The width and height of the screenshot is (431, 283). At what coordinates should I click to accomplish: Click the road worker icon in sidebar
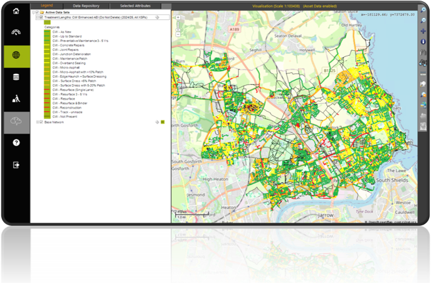16,99
